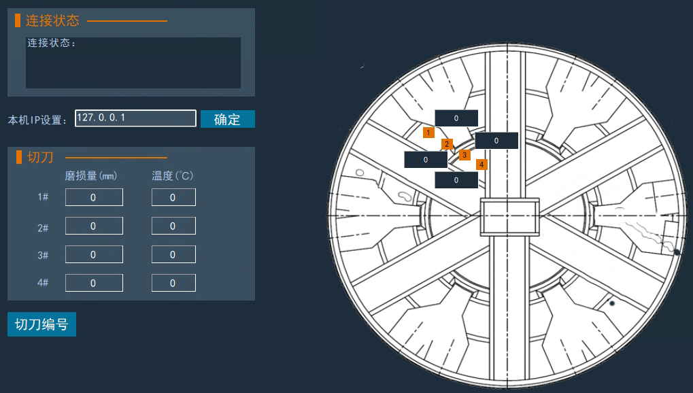Viewport: 693px width, 393px height.
Task: Focus the 3# 温度 temperature field
Action: [x=173, y=254]
